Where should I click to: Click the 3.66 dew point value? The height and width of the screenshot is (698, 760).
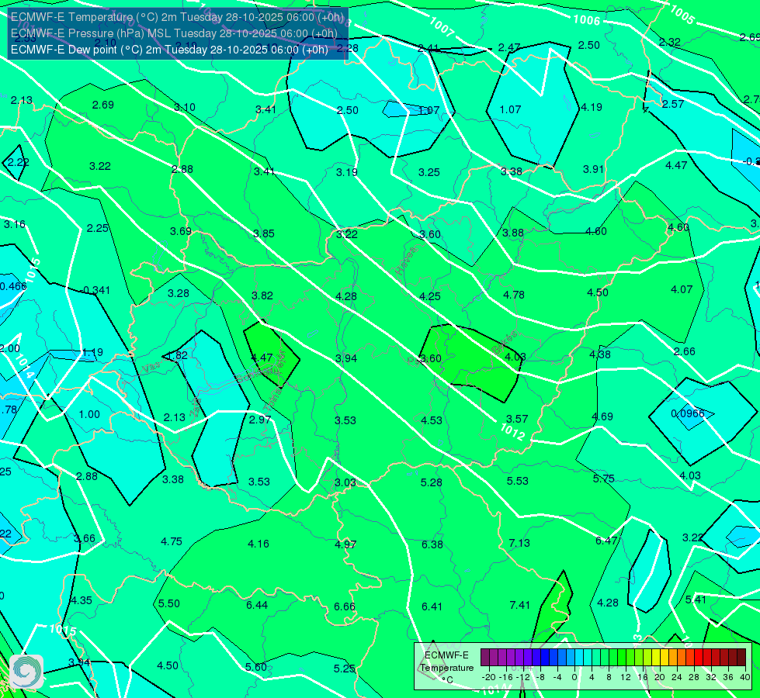85,538
